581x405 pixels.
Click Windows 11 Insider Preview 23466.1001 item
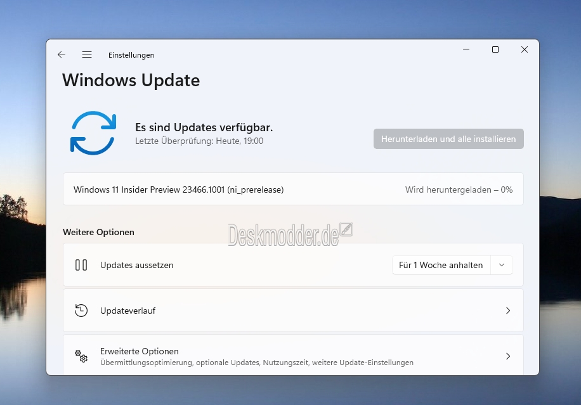pyautogui.click(x=179, y=190)
